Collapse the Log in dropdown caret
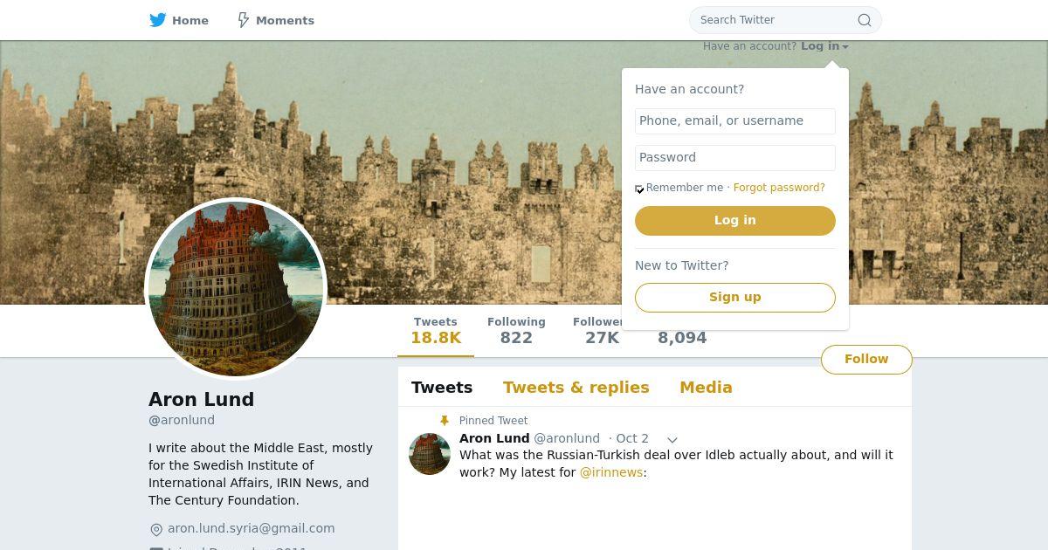 pos(845,47)
